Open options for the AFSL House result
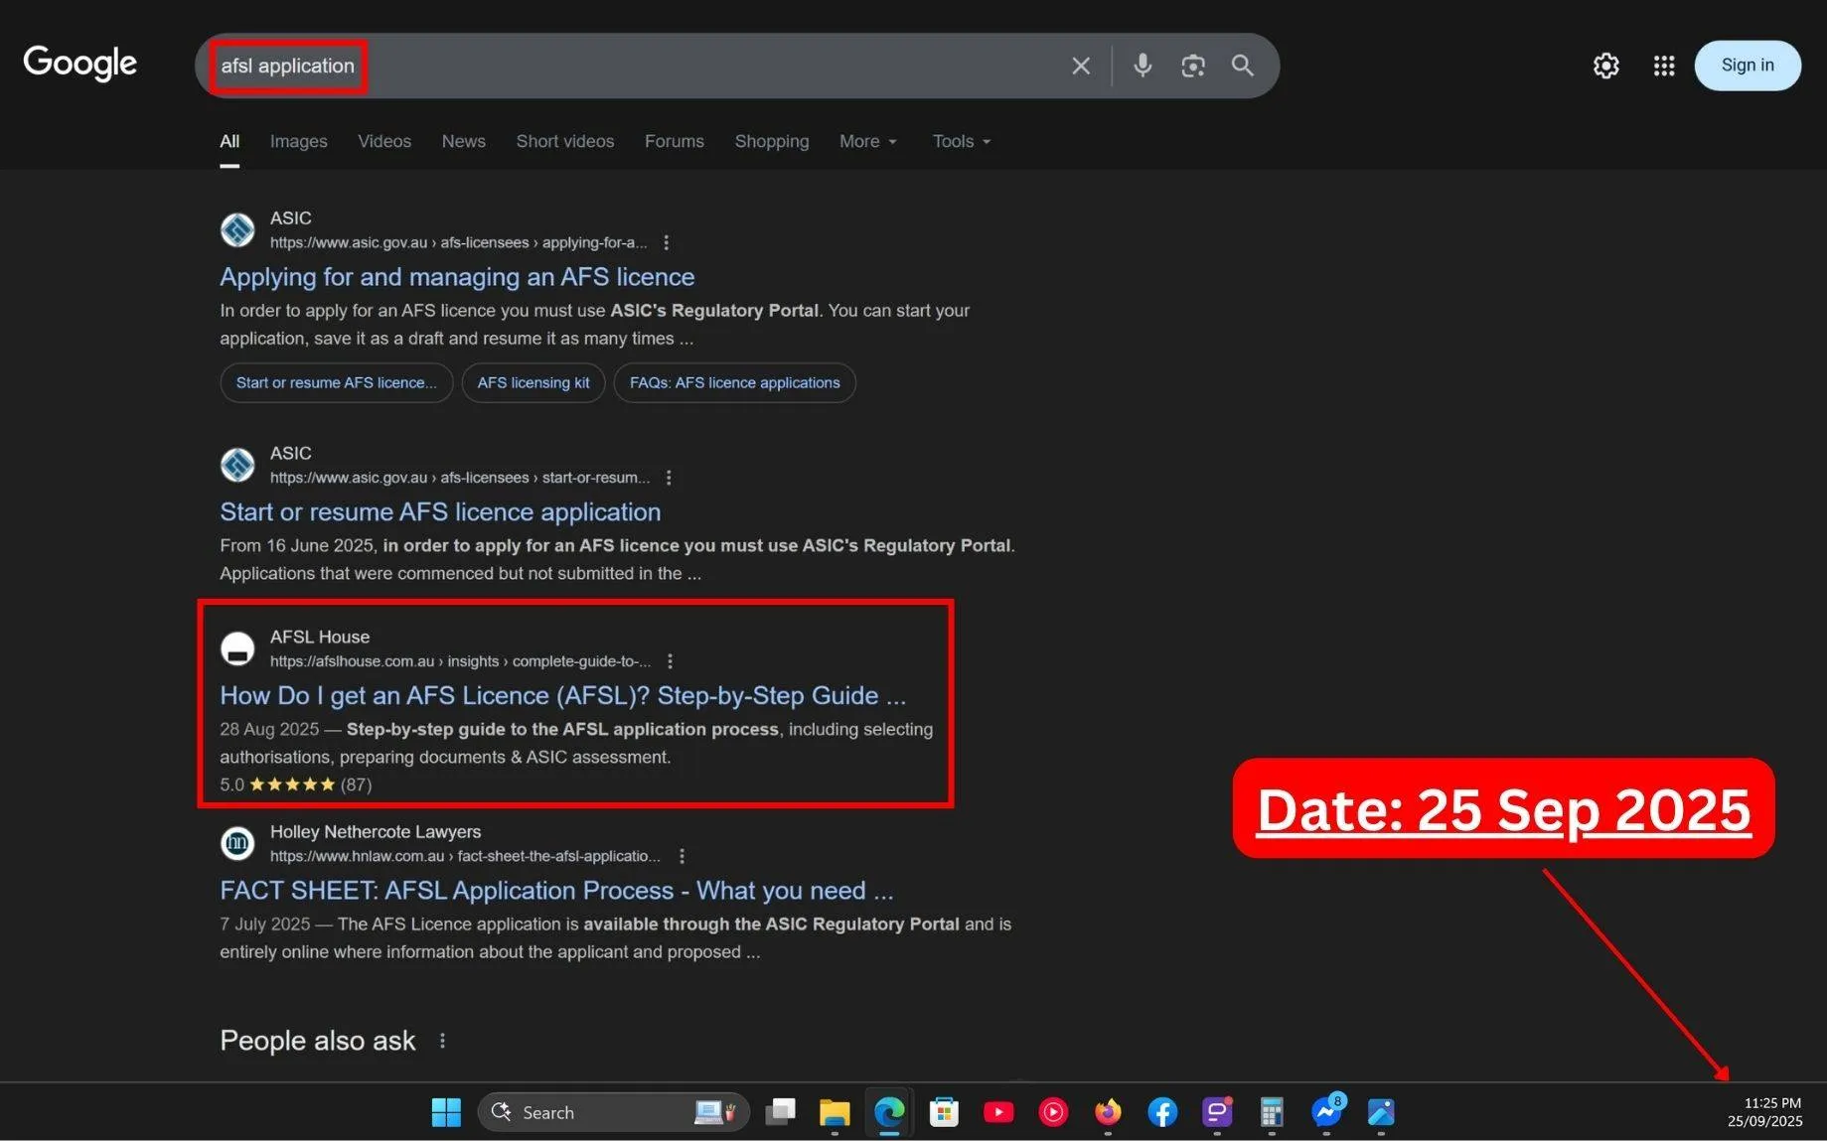 pyautogui.click(x=671, y=660)
